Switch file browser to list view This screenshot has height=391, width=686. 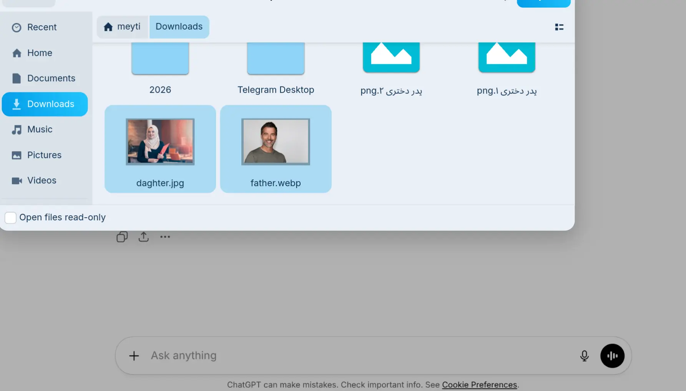click(x=559, y=27)
